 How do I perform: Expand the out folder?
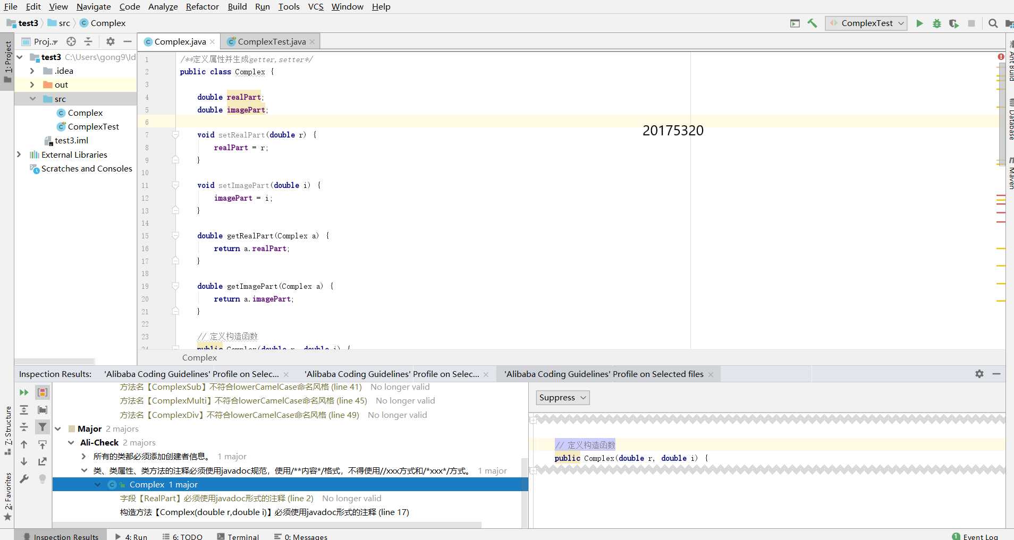tap(32, 84)
